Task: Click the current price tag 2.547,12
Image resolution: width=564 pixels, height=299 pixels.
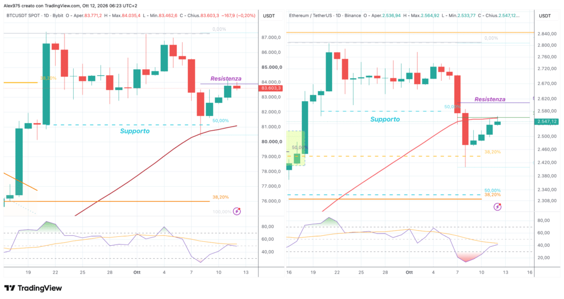Action: (547, 121)
